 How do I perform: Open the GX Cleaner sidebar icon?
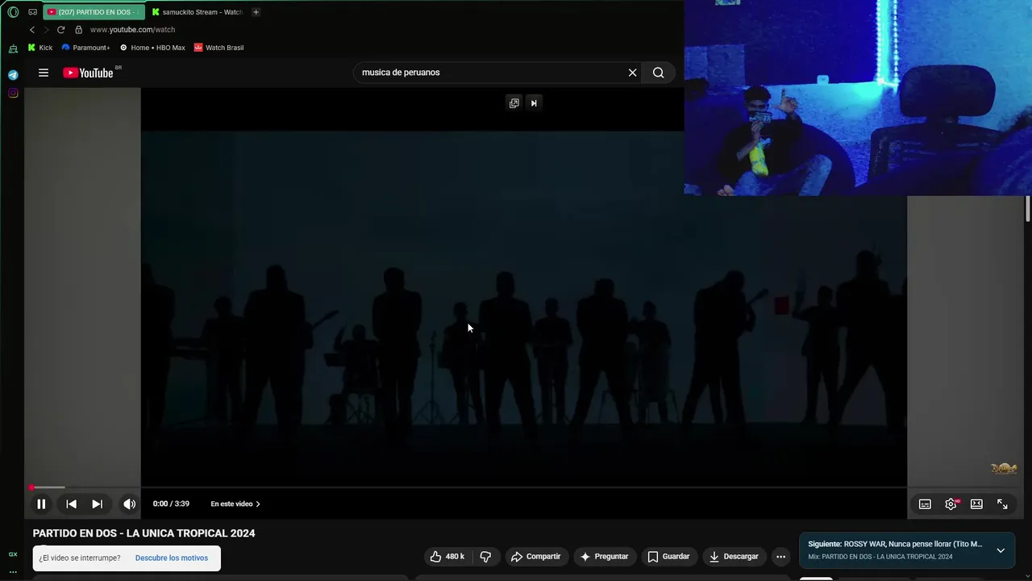click(13, 48)
